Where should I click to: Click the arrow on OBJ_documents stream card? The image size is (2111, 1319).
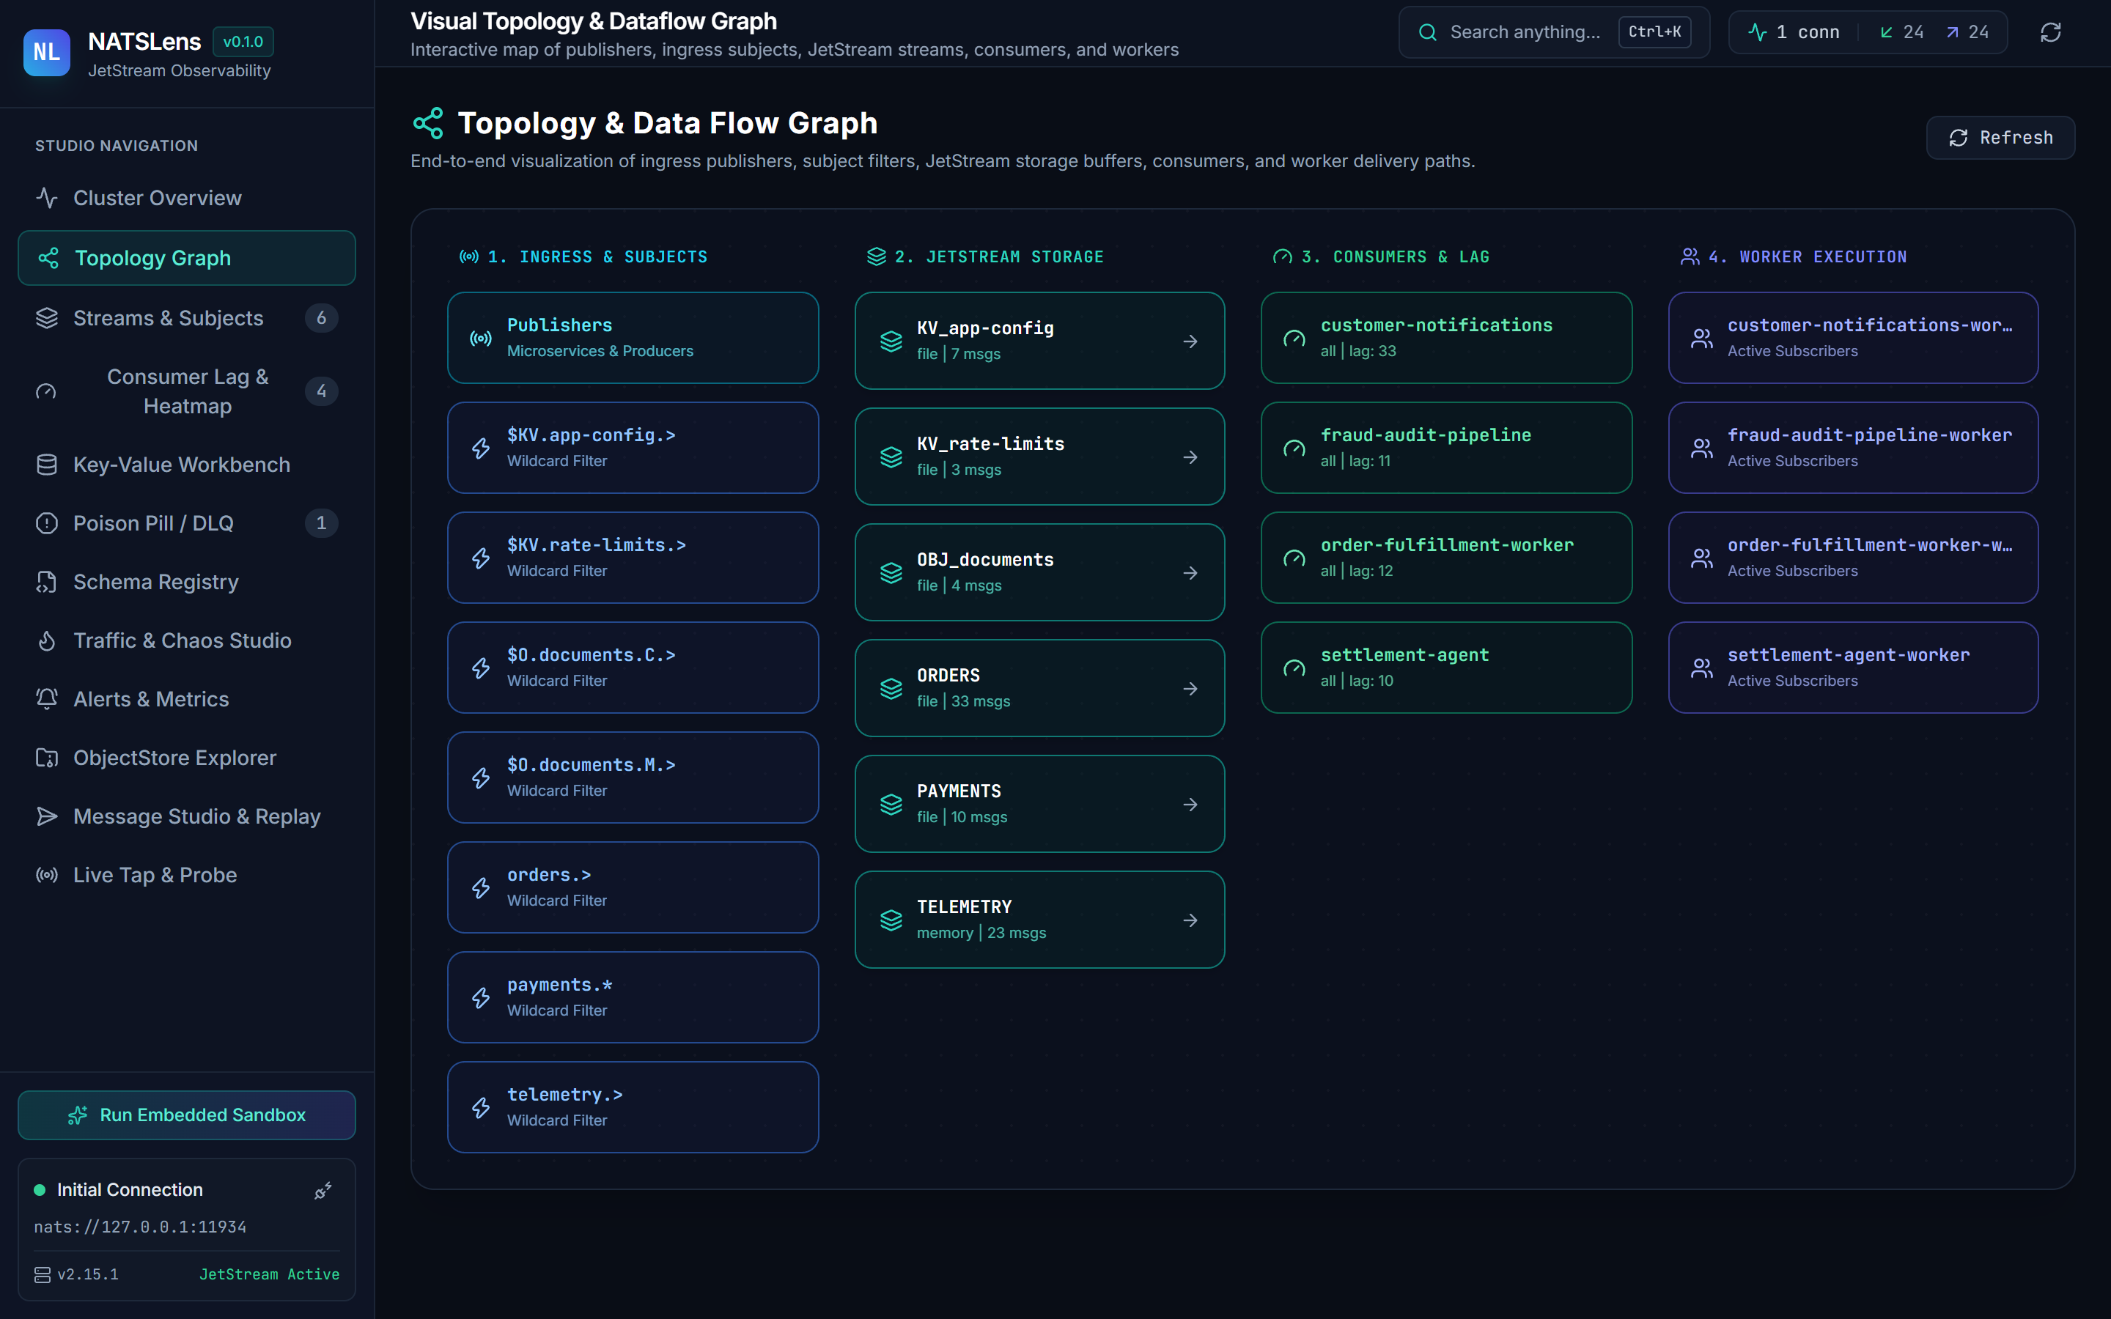pos(1190,573)
